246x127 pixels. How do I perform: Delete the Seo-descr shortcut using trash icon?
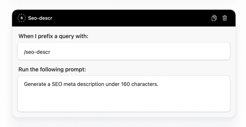point(225,18)
